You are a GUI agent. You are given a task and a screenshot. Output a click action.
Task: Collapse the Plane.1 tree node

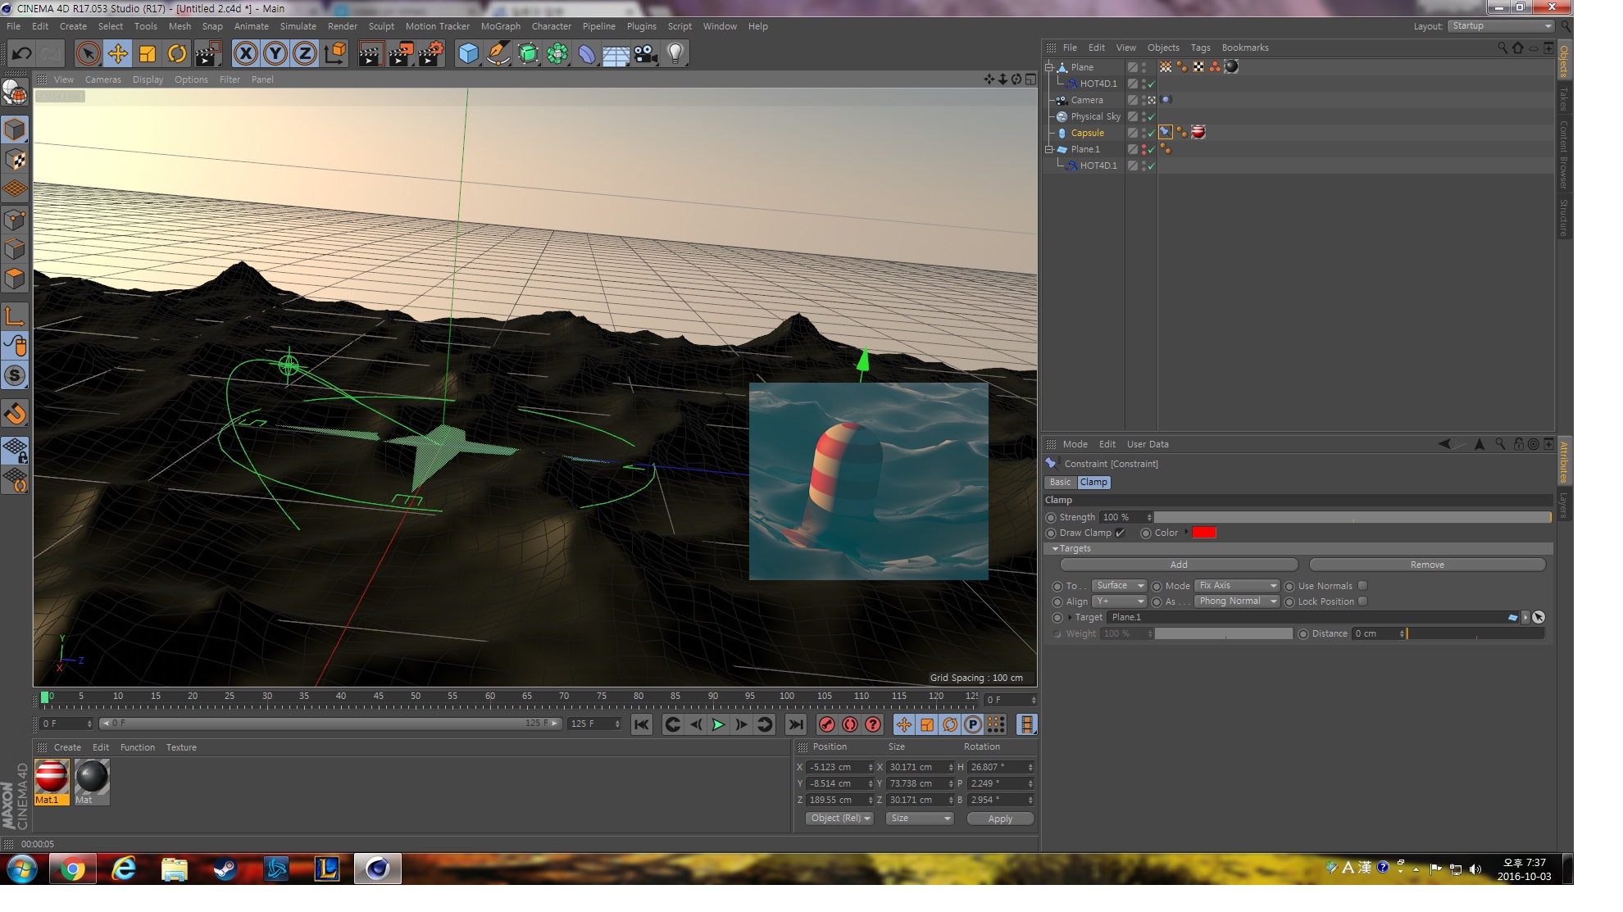[1048, 149]
